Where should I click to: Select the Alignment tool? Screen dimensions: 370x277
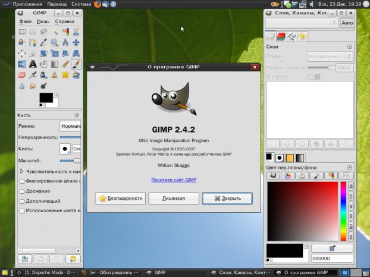(22, 53)
